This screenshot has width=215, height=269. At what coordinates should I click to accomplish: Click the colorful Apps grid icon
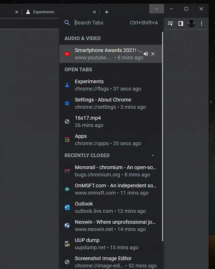point(67,140)
